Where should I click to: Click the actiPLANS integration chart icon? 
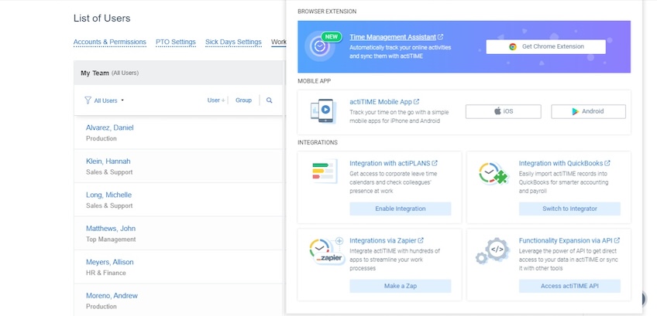(x=325, y=171)
